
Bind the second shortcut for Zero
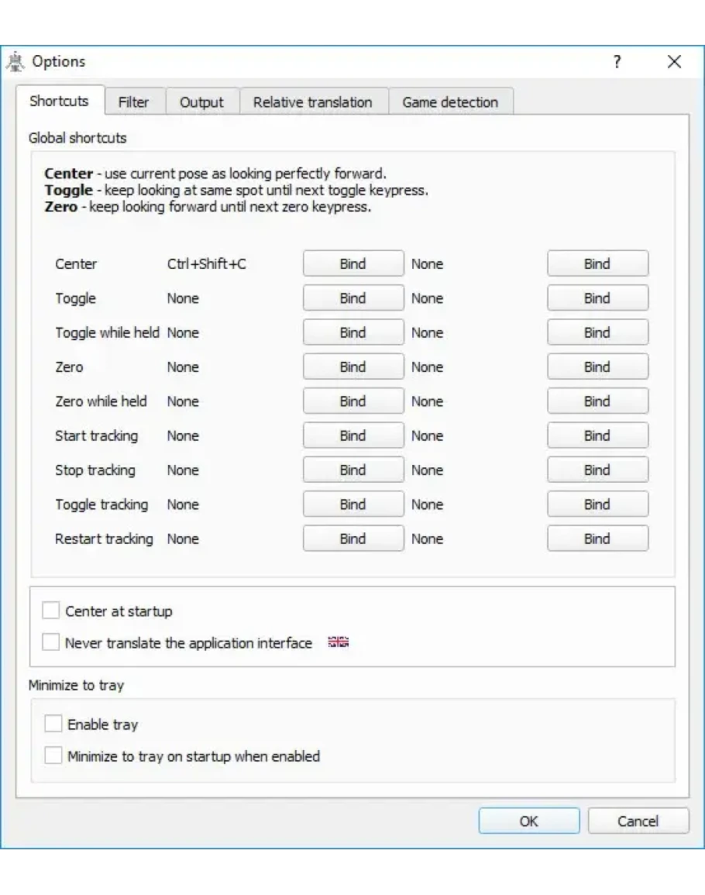click(x=597, y=367)
